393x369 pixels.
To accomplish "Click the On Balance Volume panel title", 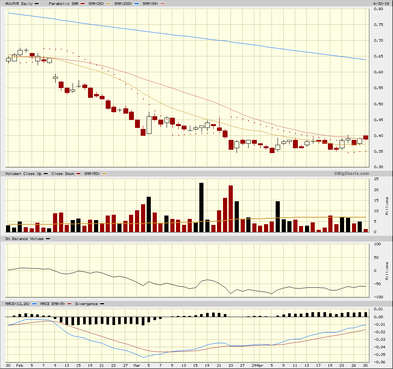I will point(24,238).
